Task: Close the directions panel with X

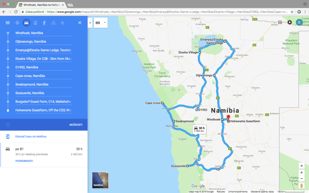Action: (80, 23)
